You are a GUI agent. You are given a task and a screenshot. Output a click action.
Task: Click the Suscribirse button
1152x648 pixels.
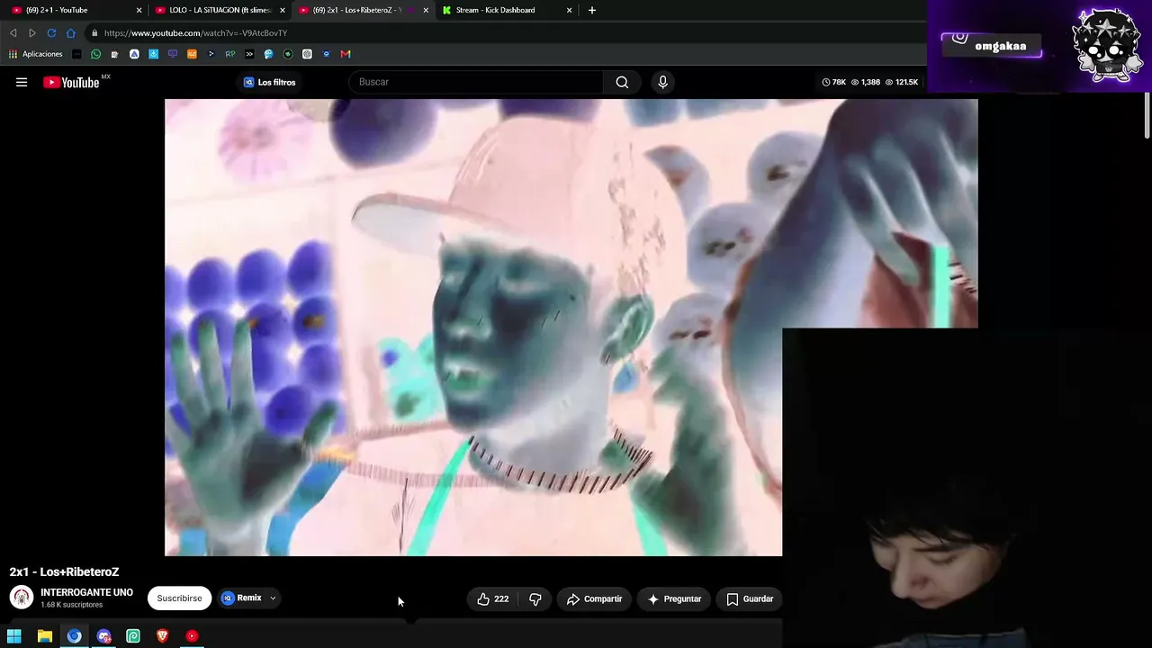[x=179, y=598]
